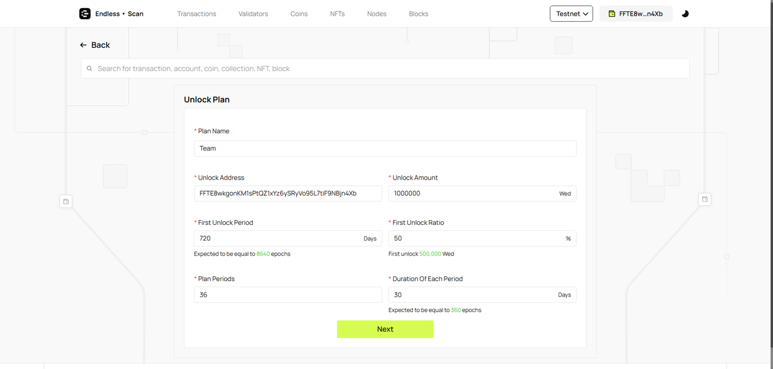The image size is (773, 369).
Task: Open the Coins nav item
Action: (x=299, y=14)
